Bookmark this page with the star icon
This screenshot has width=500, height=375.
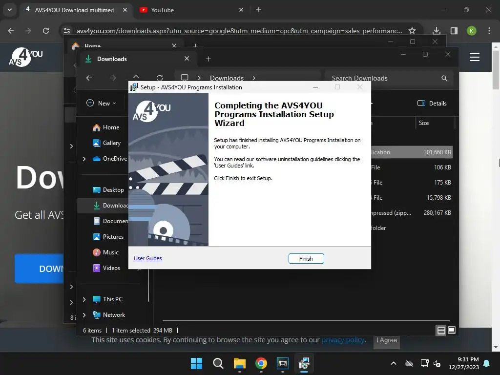(412, 31)
